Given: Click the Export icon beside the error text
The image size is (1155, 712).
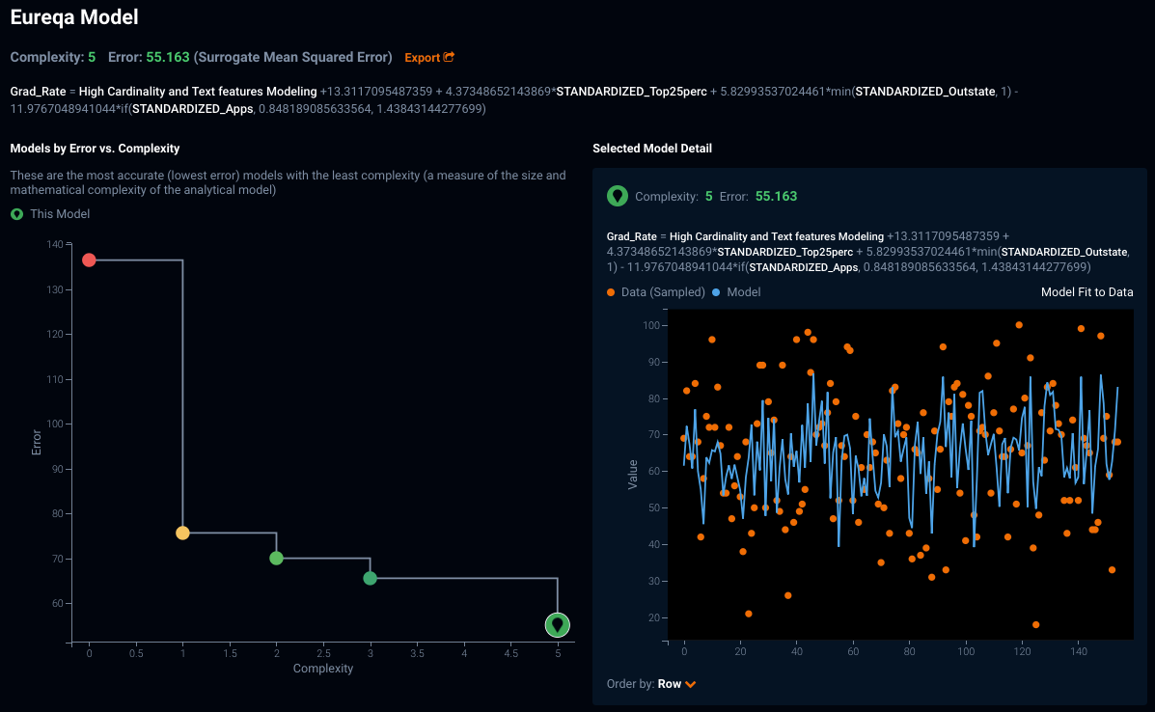Looking at the screenshot, I should [449, 58].
